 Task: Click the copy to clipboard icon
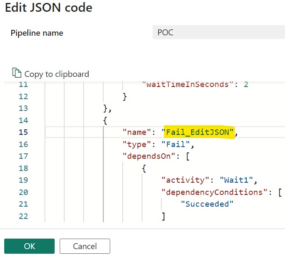point(17,73)
